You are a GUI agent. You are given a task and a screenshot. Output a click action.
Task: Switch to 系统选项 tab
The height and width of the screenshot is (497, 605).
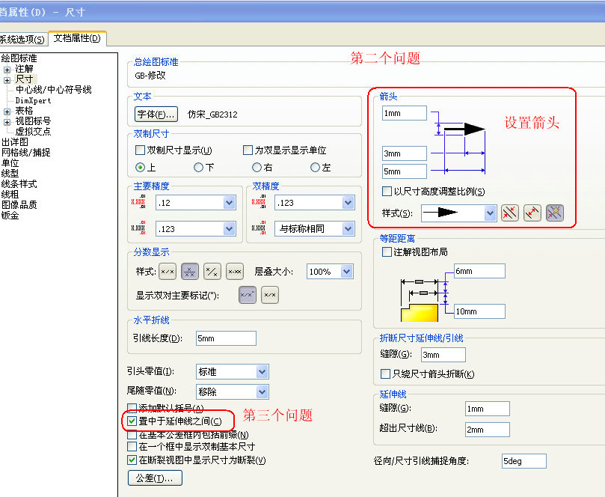pyautogui.click(x=22, y=39)
